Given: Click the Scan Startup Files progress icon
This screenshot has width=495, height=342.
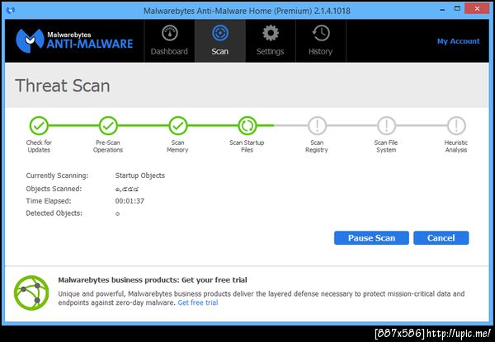Looking at the screenshot, I should [x=247, y=126].
